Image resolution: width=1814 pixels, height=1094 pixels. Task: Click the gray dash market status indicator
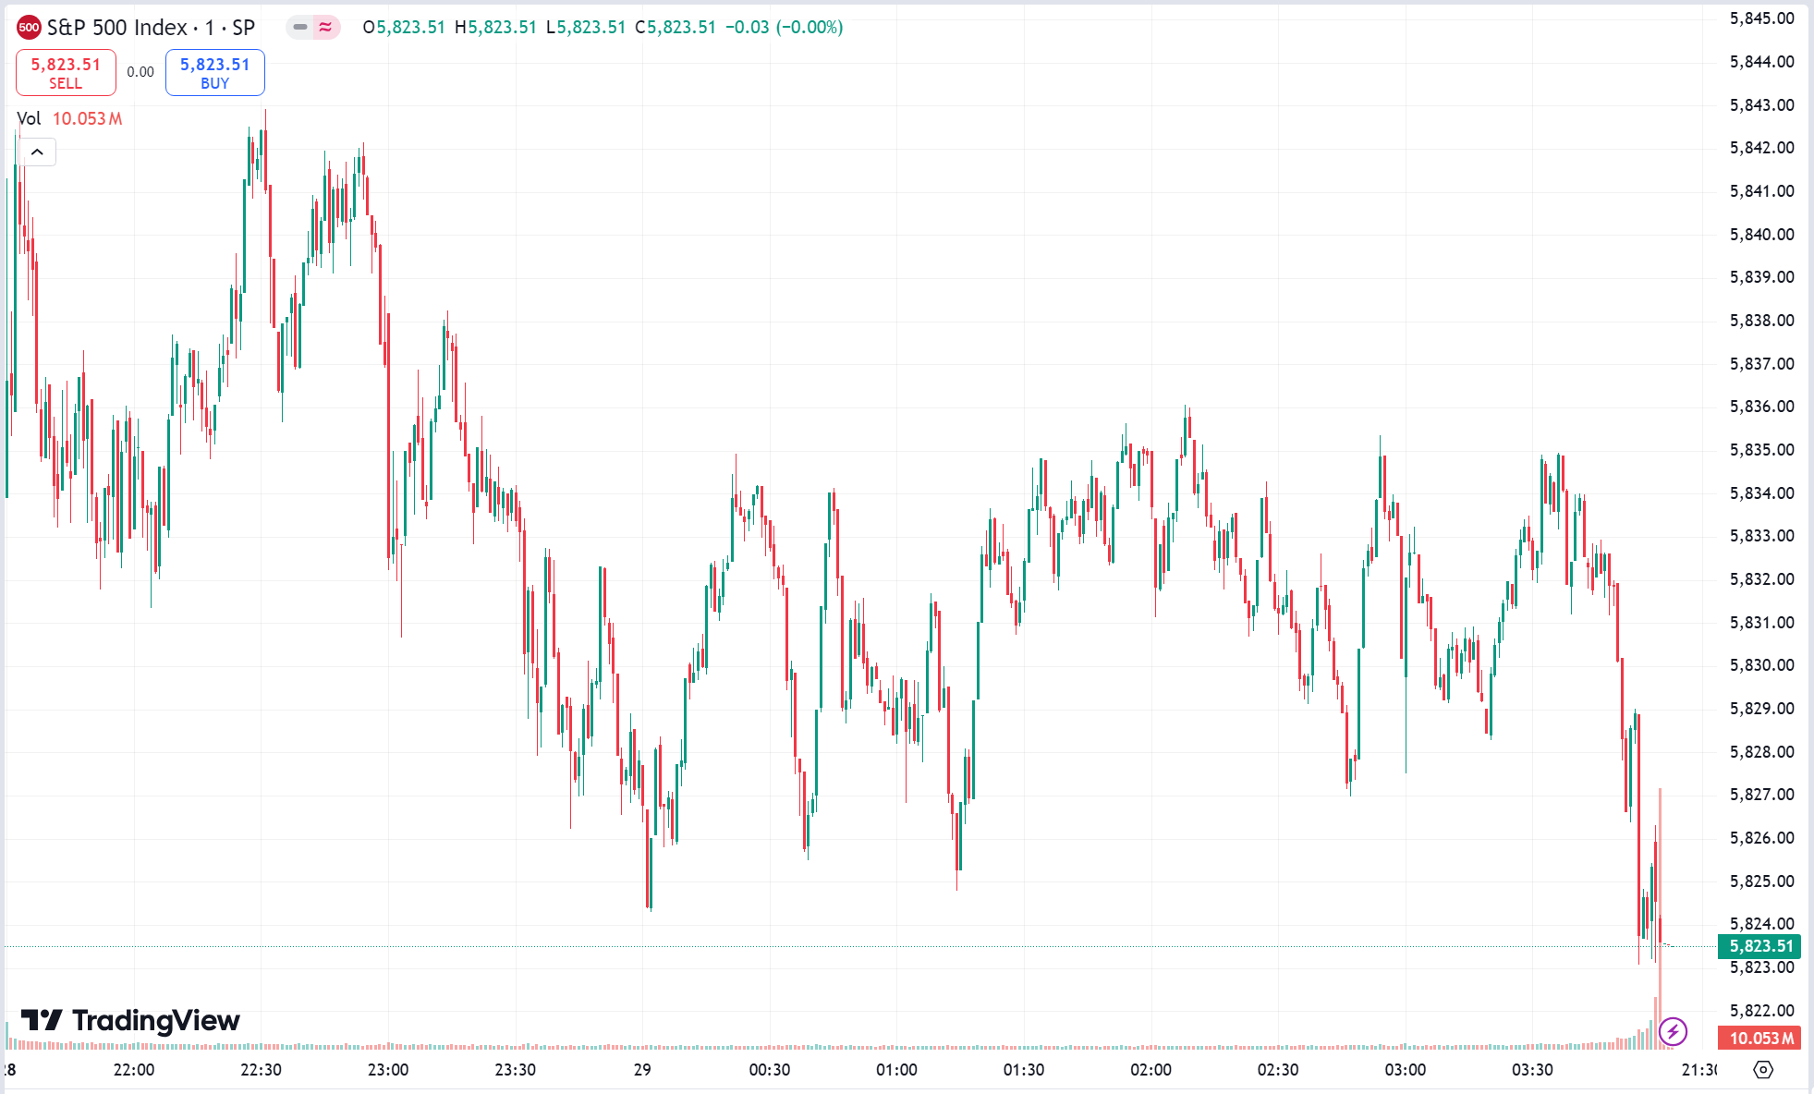300,28
